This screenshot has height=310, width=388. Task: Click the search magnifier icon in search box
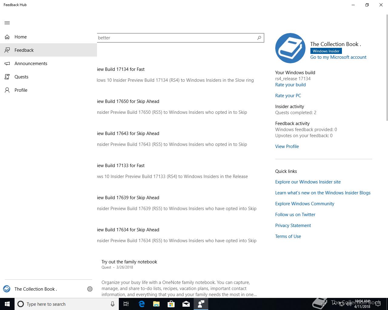click(x=259, y=38)
